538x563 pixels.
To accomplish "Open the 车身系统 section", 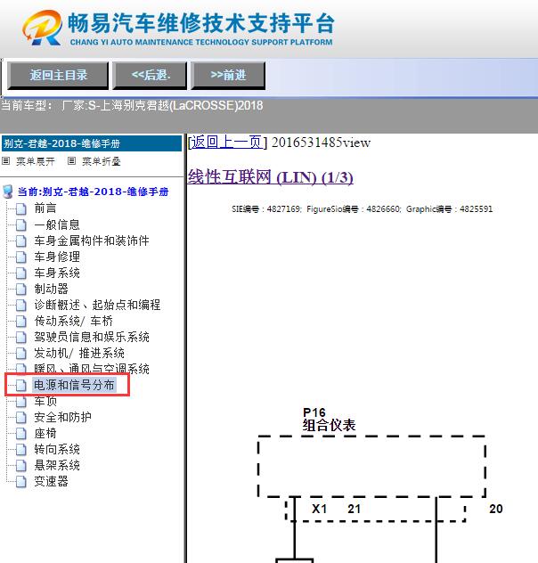I will 57,273.
